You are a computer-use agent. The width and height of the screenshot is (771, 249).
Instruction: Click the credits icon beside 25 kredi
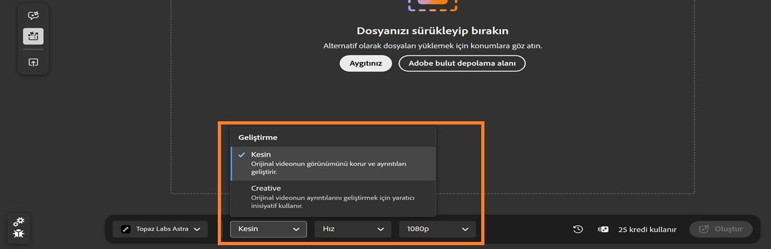[x=603, y=229]
